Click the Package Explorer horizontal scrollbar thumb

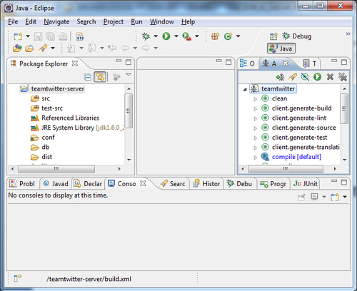56,169
